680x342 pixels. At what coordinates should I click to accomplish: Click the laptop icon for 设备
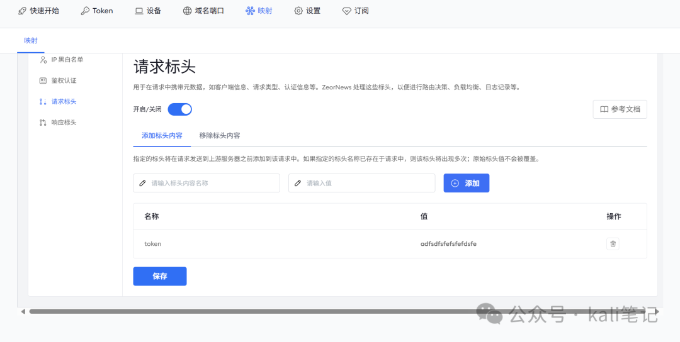[x=139, y=11]
